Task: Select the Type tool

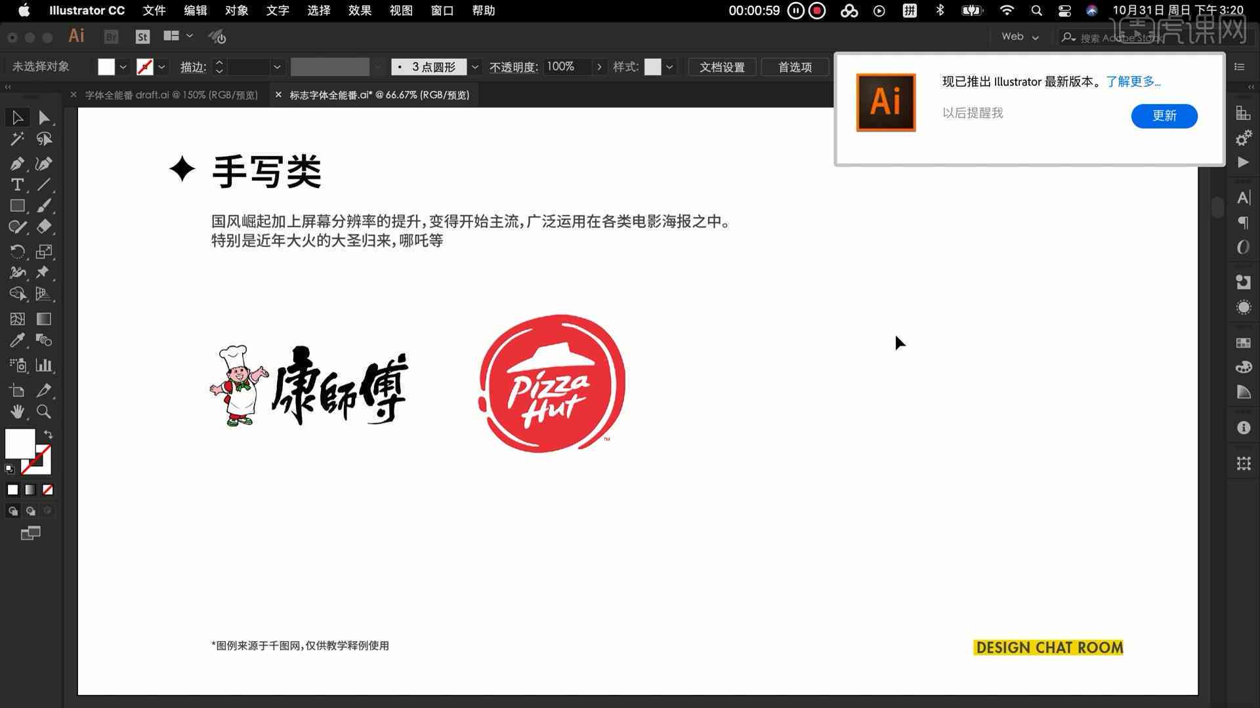Action: click(x=16, y=184)
